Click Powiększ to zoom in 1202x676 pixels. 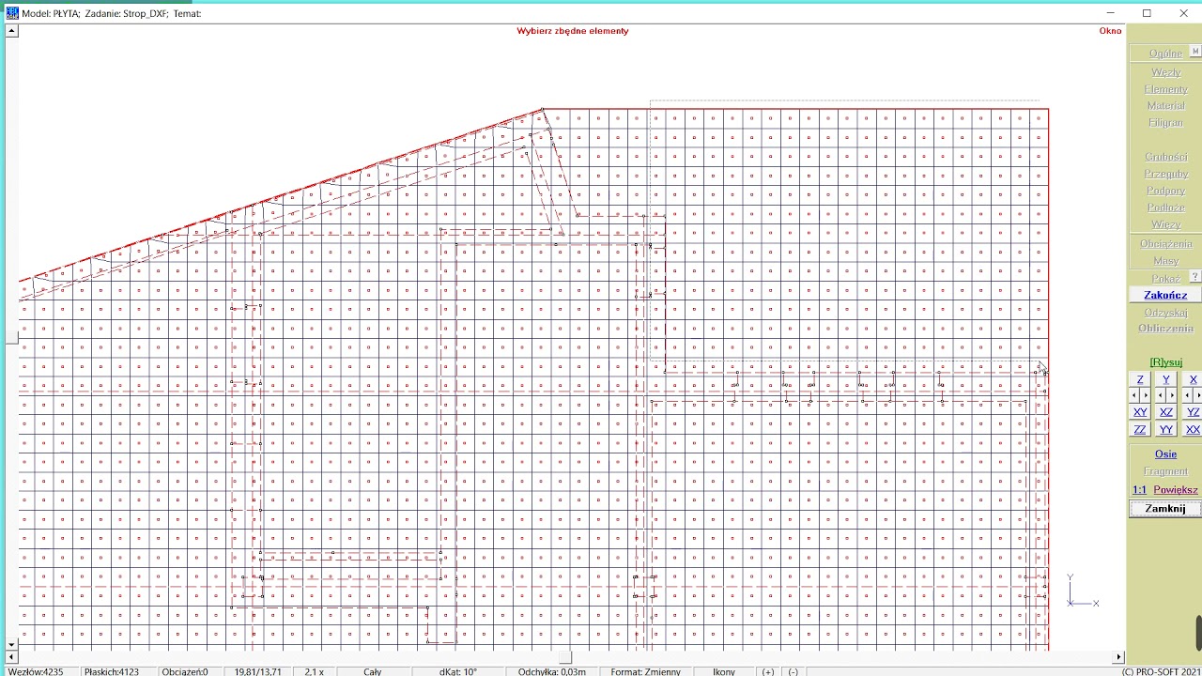[x=1176, y=490]
